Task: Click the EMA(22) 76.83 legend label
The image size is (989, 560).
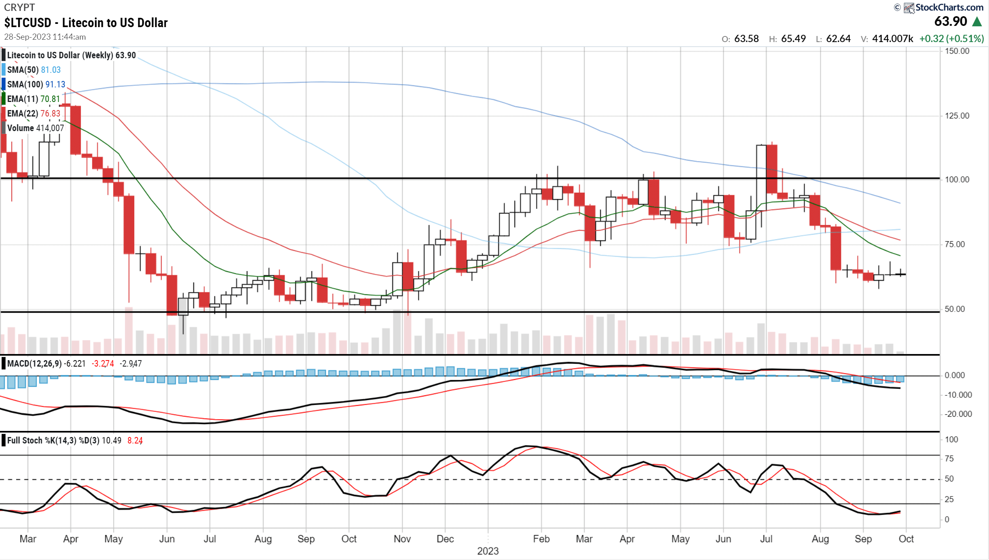Action: point(34,113)
